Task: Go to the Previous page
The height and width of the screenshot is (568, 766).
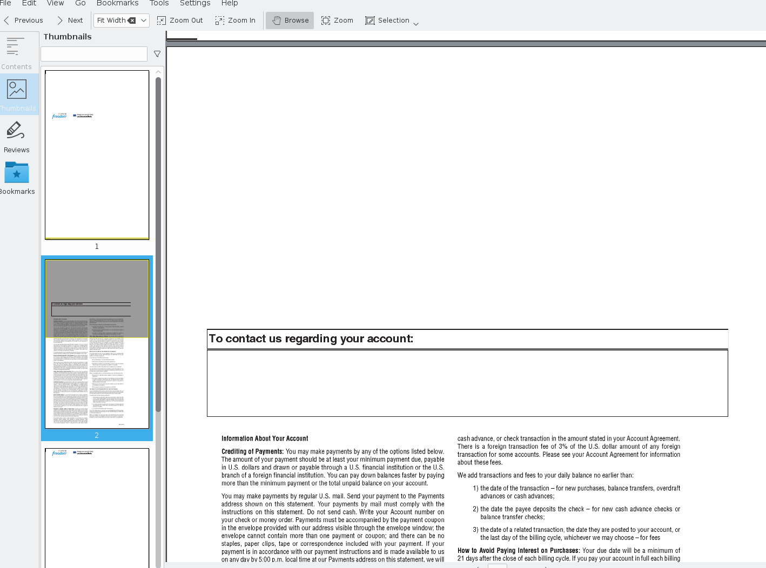Action: tap(23, 21)
